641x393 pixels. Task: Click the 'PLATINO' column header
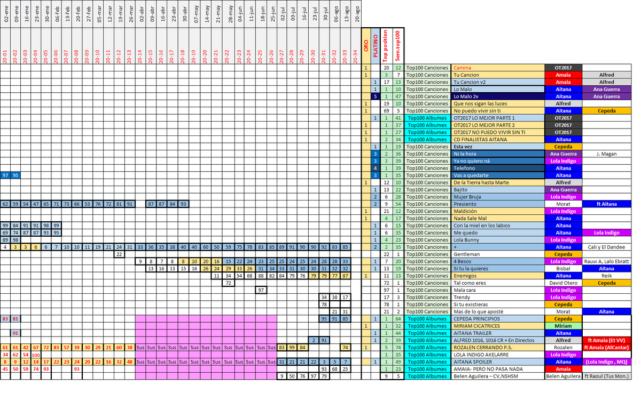click(x=376, y=46)
